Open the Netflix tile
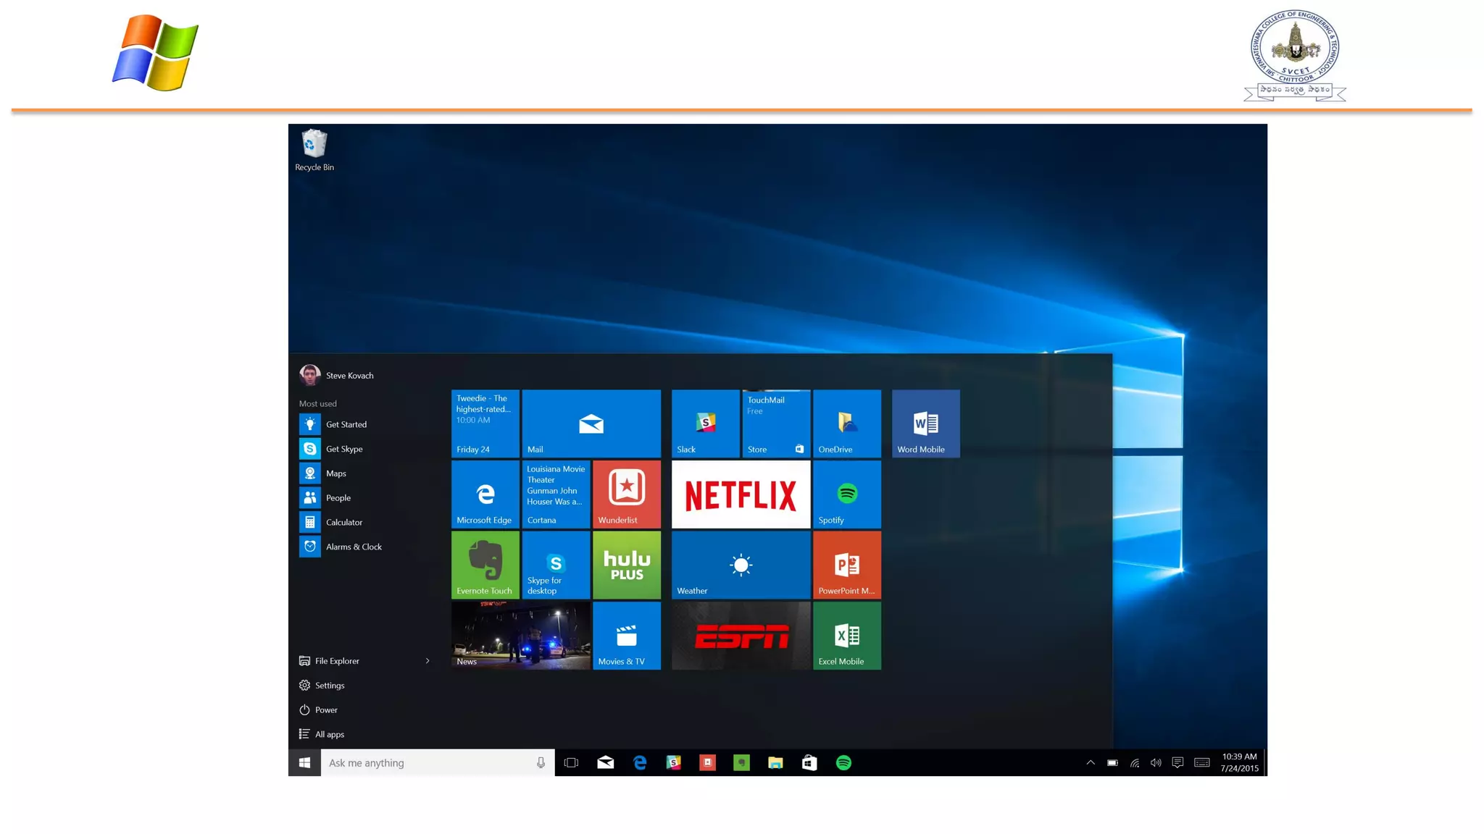The width and height of the screenshot is (1484, 834). click(741, 494)
